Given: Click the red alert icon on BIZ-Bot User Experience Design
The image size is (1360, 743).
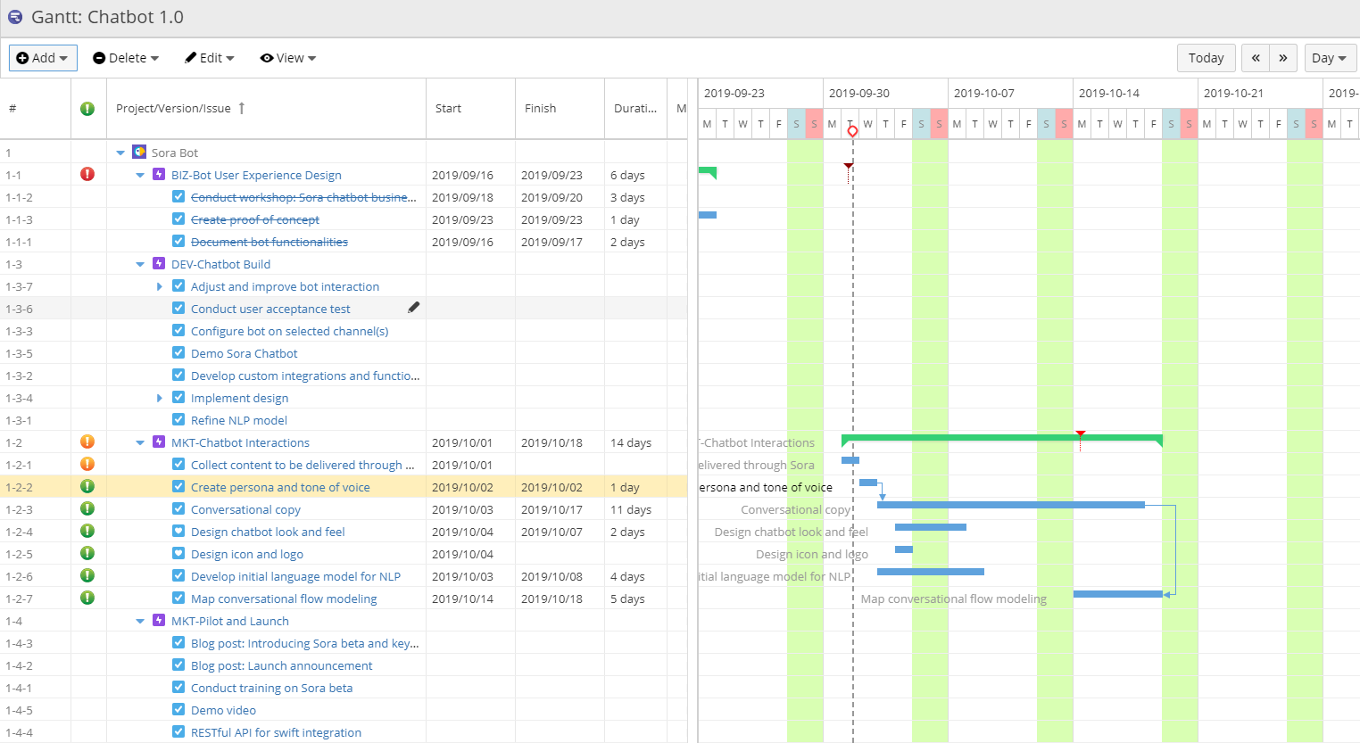Looking at the screenshot, I should tap(87, 174).
